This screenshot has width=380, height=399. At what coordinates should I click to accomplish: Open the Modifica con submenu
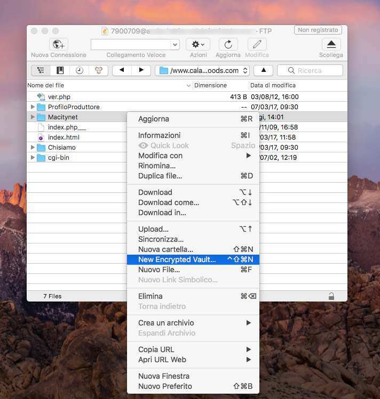tap(193, 156)
